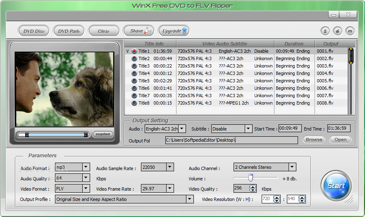Viewport: 365px width, 217px height.
Task: Select the Title8 radio button
Action: pyautogui.click(x=134, y=103)
